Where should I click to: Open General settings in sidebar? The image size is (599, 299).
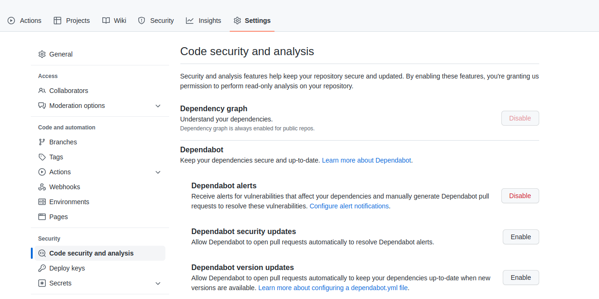coord(100,54)
